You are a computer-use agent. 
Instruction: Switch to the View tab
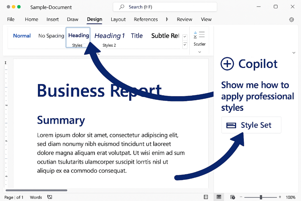click(206, 19)
